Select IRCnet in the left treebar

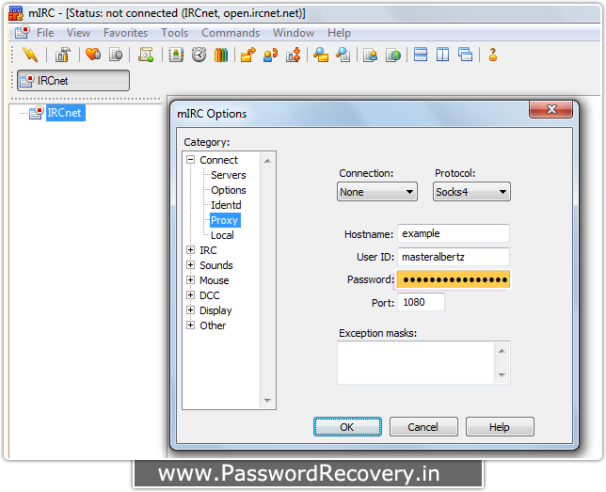coord(65,113)
